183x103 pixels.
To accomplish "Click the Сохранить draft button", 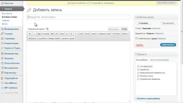I will tap(143, 23).
